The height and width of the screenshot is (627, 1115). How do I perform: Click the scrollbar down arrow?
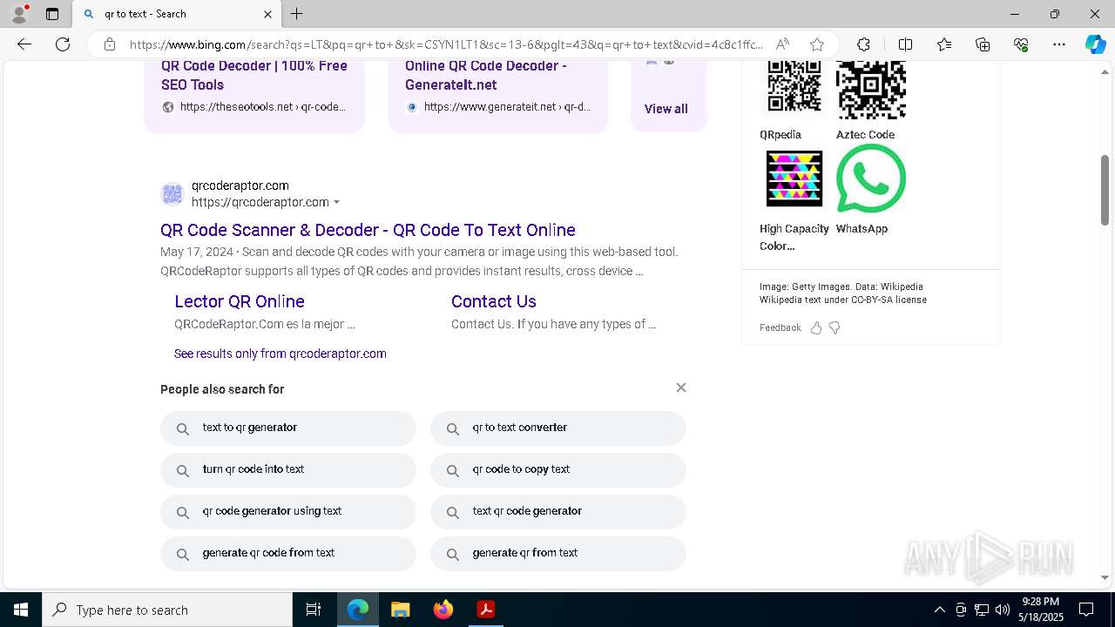(1105, 577)
